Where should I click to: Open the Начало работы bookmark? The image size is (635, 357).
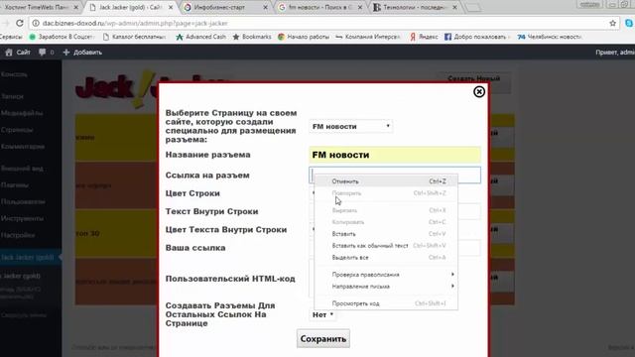[304, 37]
